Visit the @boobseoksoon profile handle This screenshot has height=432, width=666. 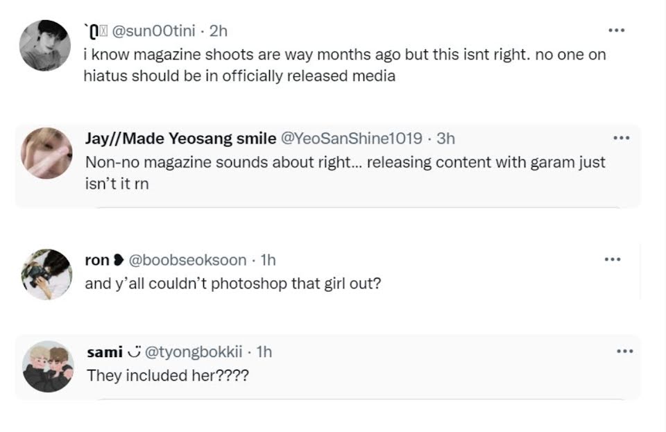[187, 260]
